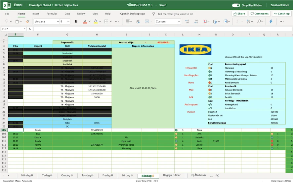Toggle bold formatting

click(x=76, y=21)
